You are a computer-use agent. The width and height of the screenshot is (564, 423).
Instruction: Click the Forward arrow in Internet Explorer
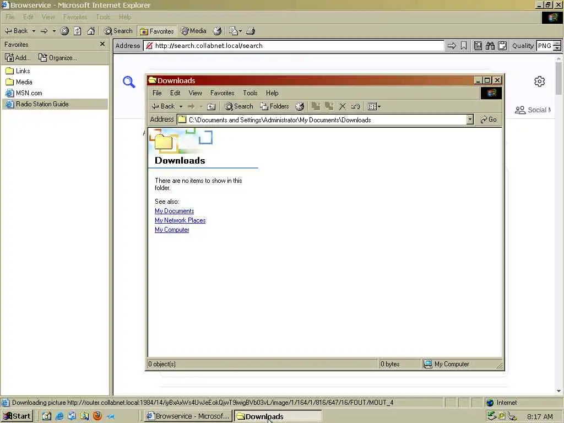click(44, 31)
